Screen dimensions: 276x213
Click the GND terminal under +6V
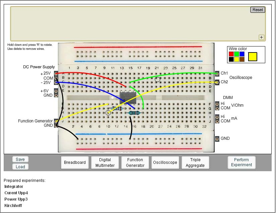tap(56, 95)
